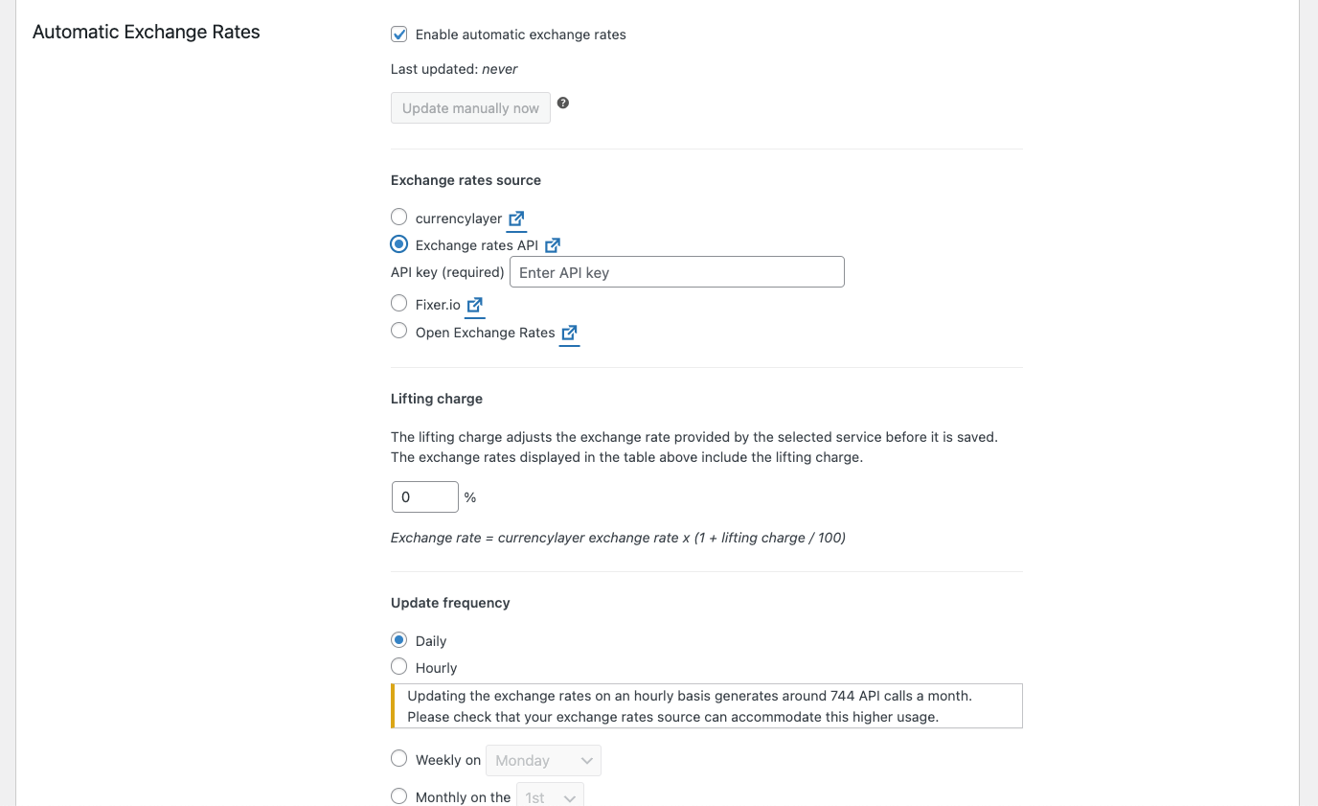Choose Weekly update frequency
Viewport: 1318px width, 806px height.
pyautogui.click(x=398, y=757)
